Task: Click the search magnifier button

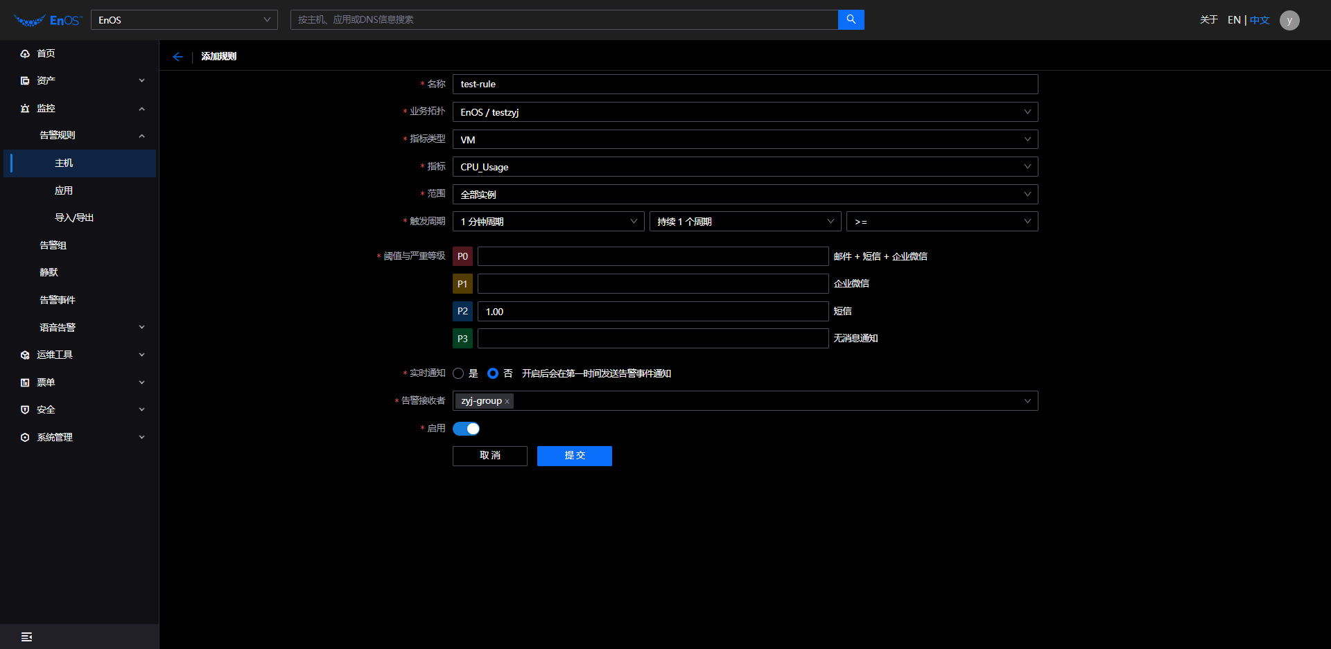Action: 851,19
